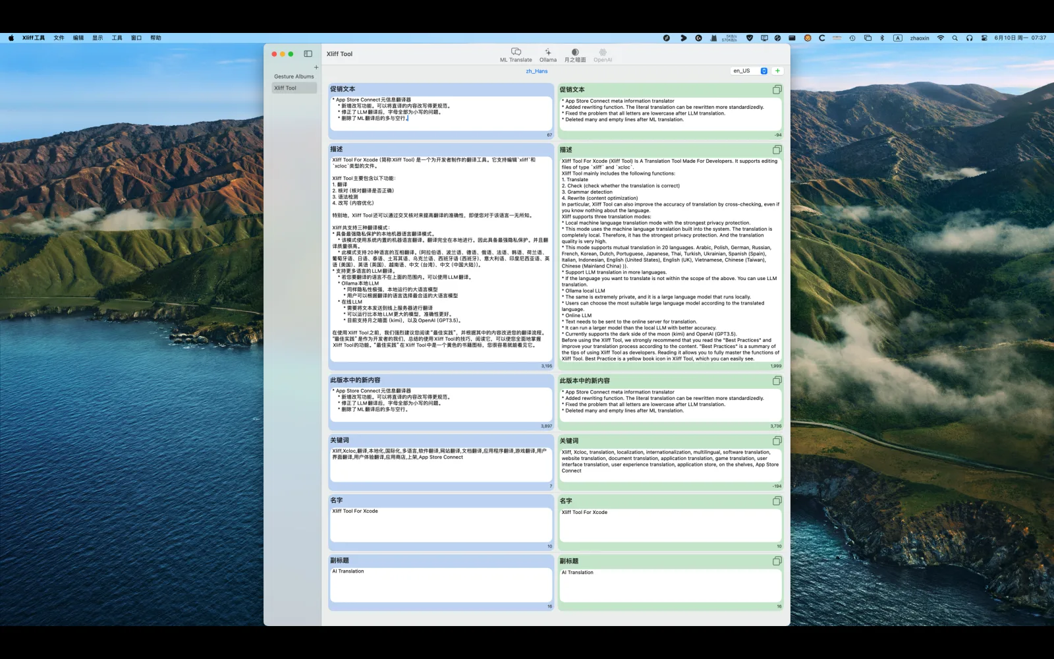Click the Chinese 名字 field 'Xliff Tool For Xcode'

tap(441, 525)
